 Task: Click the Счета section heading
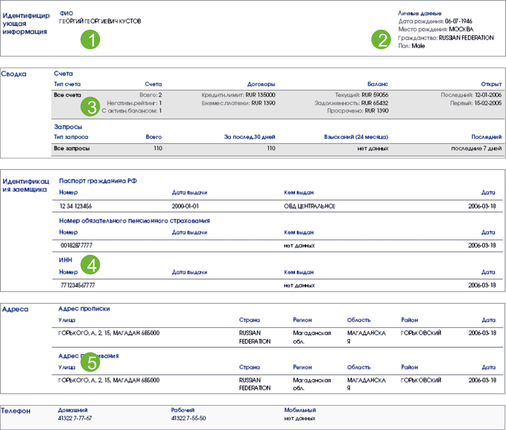click(63, 74)
